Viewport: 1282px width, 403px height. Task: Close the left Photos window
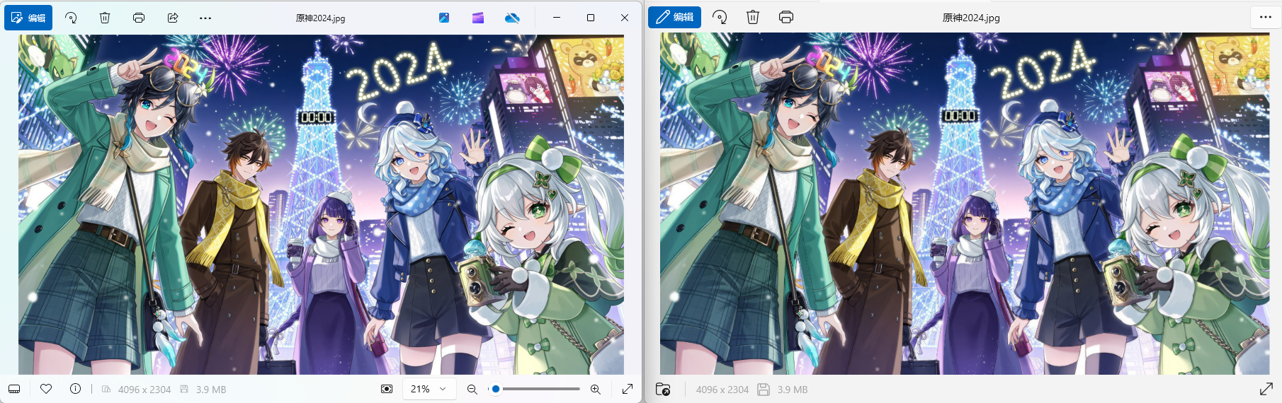point(625,18)
